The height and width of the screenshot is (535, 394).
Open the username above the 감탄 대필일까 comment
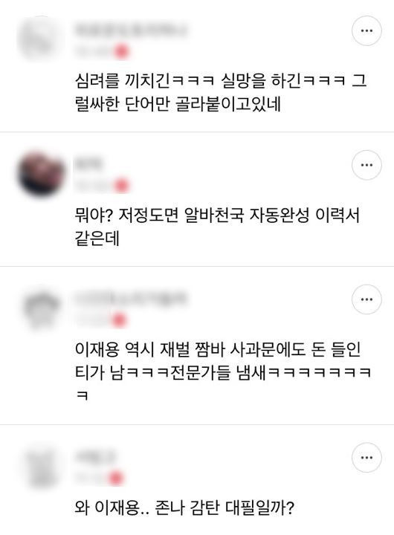[95, 456]
